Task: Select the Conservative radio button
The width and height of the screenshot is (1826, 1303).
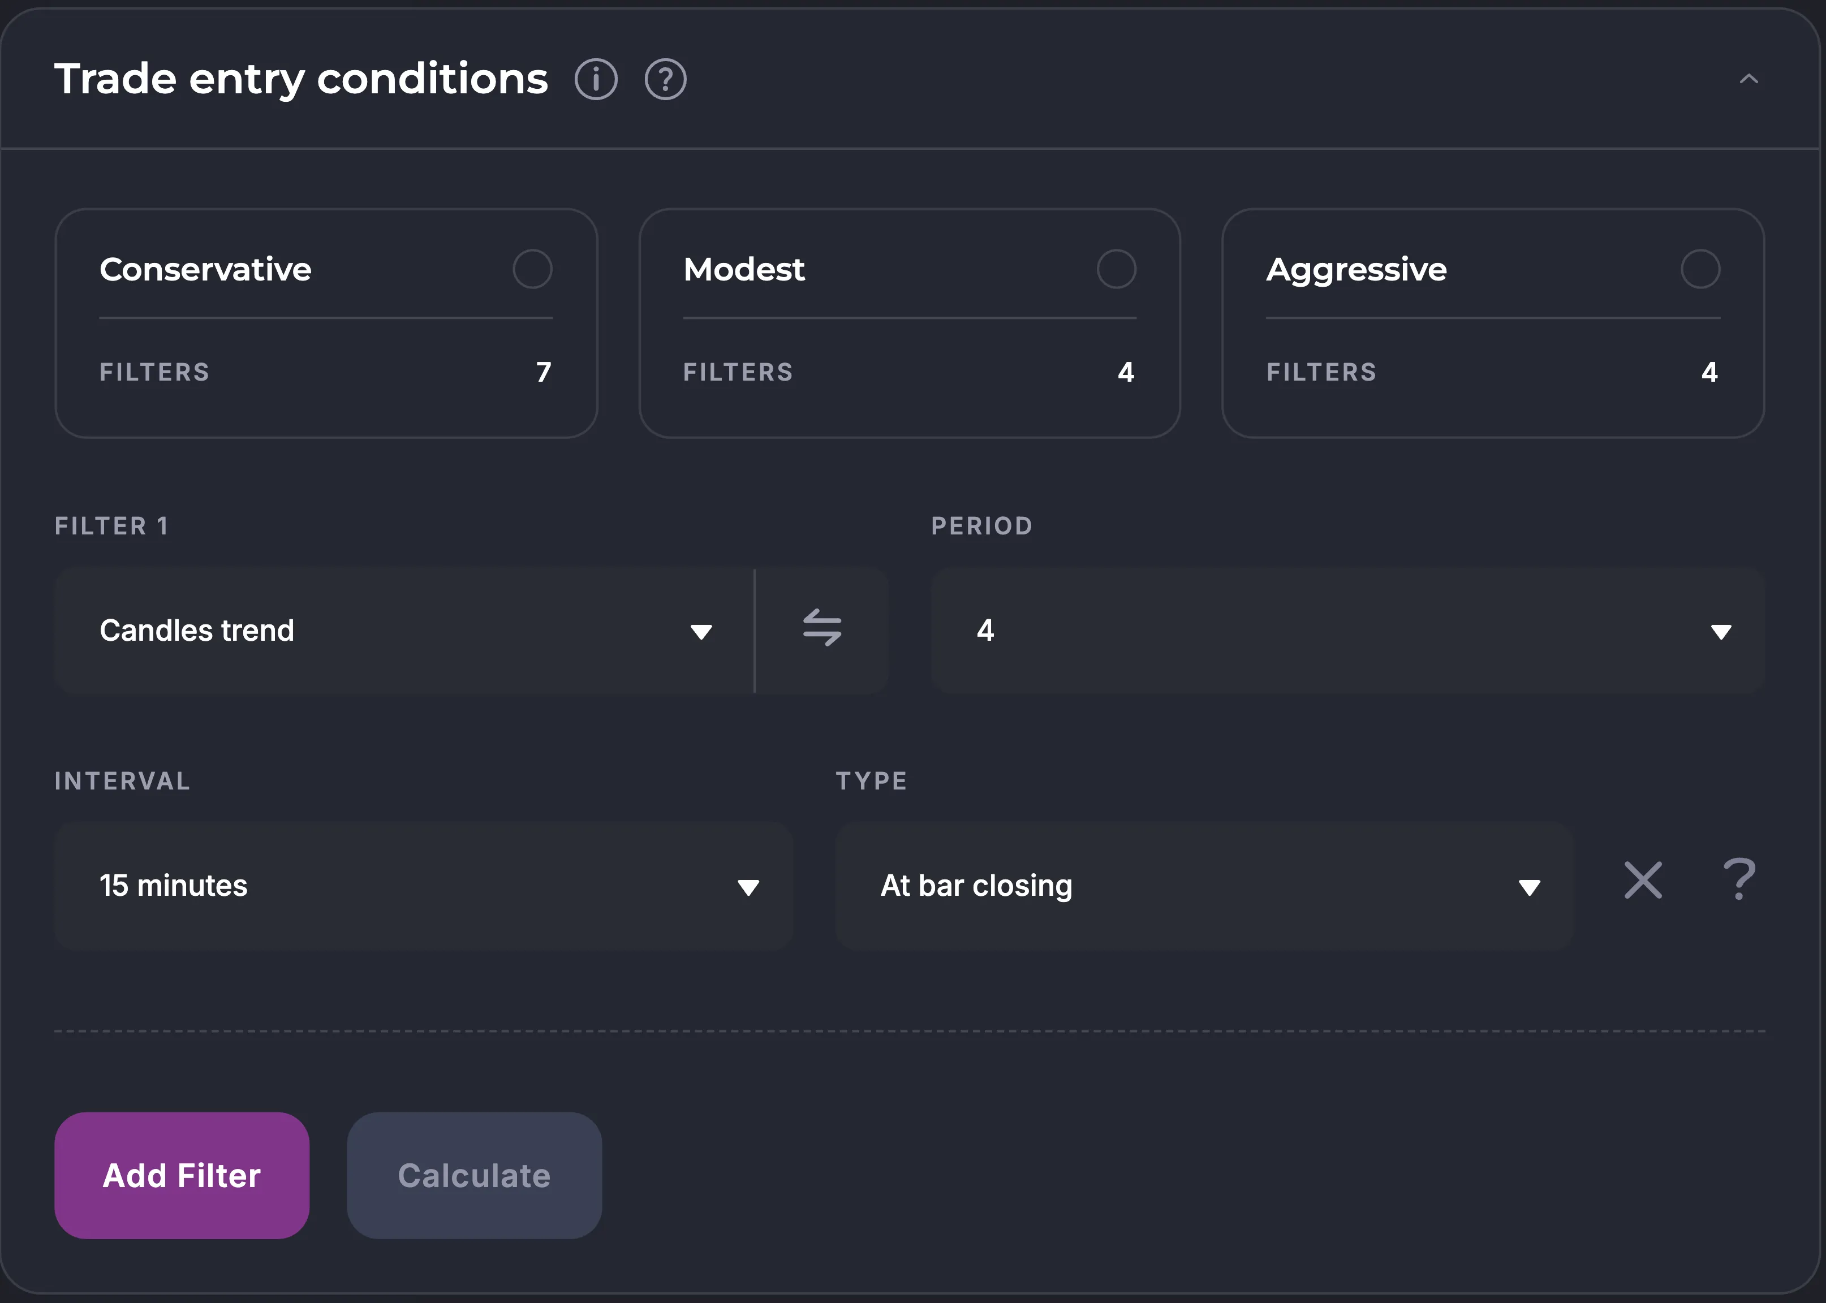Action: pos(532,269)
